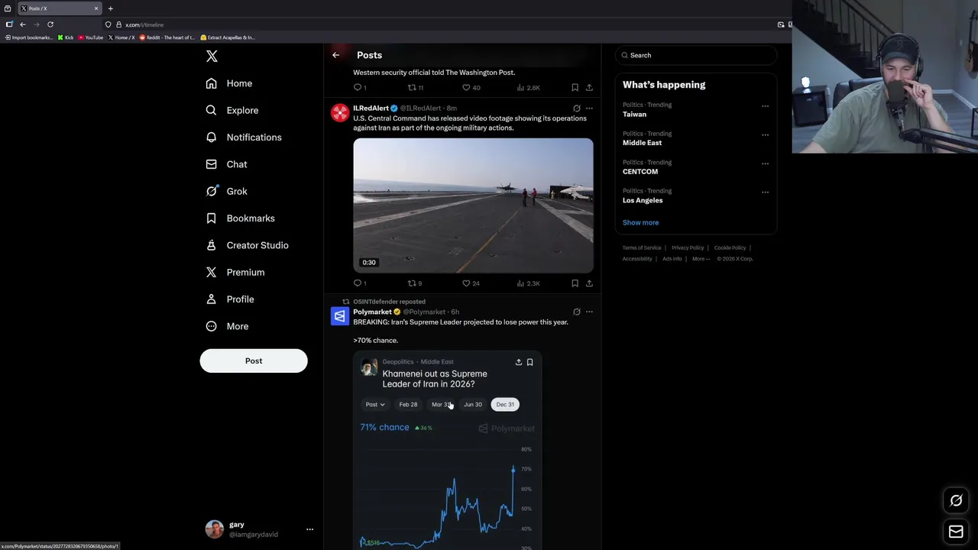Bookmark the ILRedAlert post
Image resolution: width=978 pixels, height=550 pixels.
[x=575, y=283]
